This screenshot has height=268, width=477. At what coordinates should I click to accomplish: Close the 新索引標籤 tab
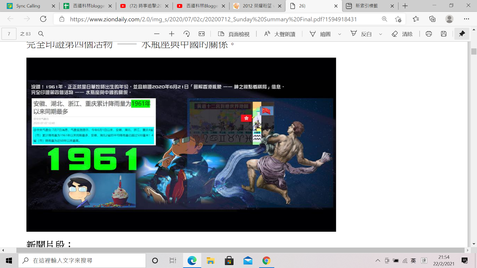[x=392, y=6]
